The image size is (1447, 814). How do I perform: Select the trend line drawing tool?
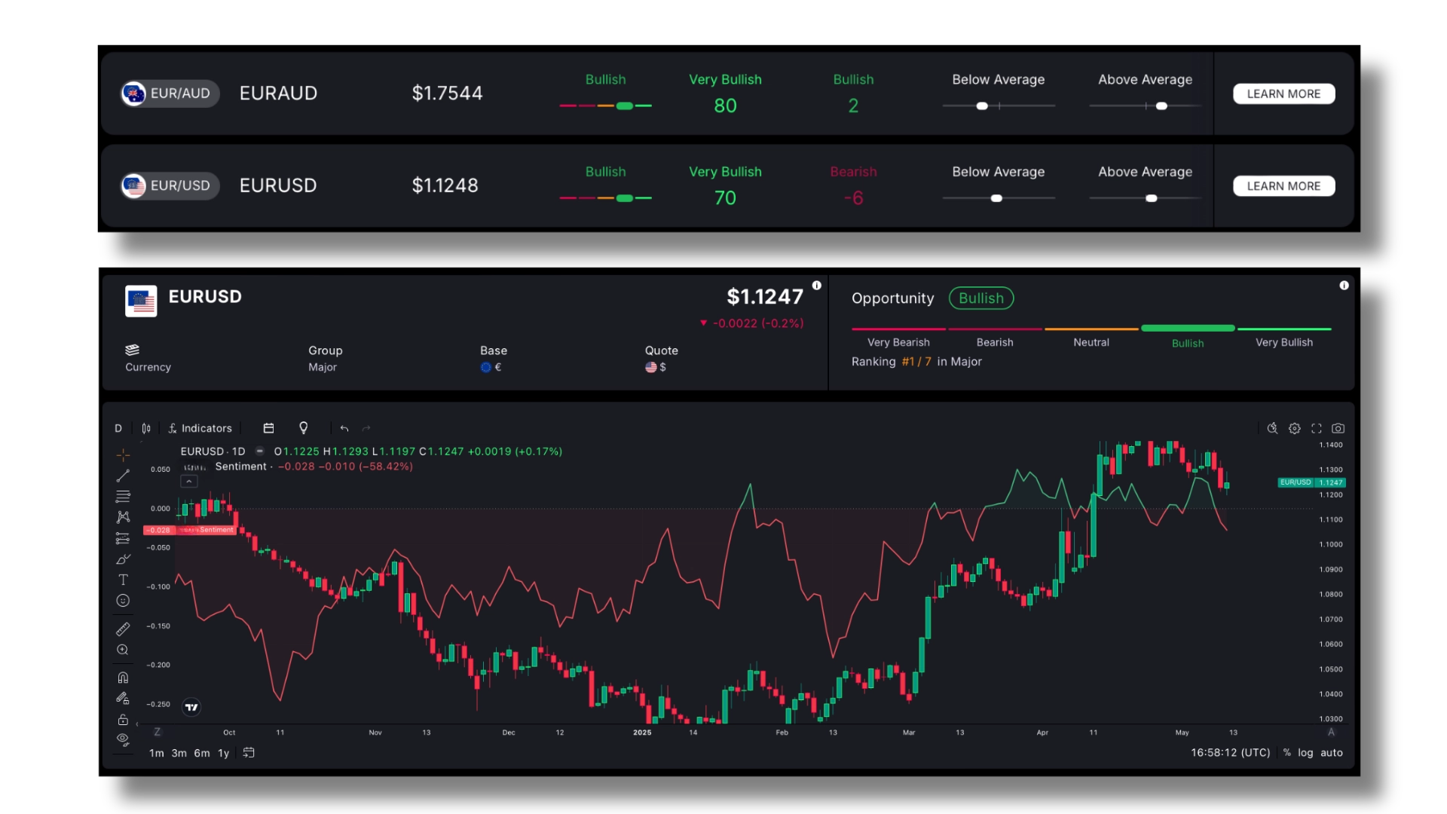point(123,476)
